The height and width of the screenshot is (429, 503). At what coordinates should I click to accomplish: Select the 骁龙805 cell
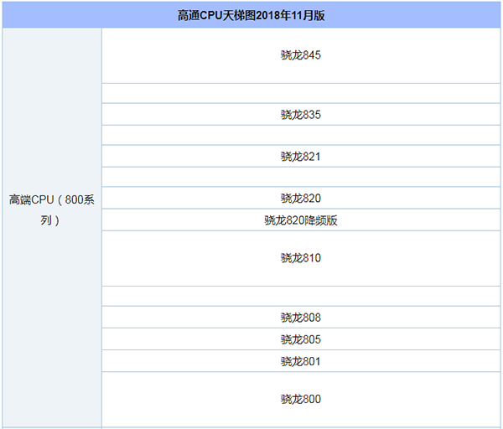point(301,339)
